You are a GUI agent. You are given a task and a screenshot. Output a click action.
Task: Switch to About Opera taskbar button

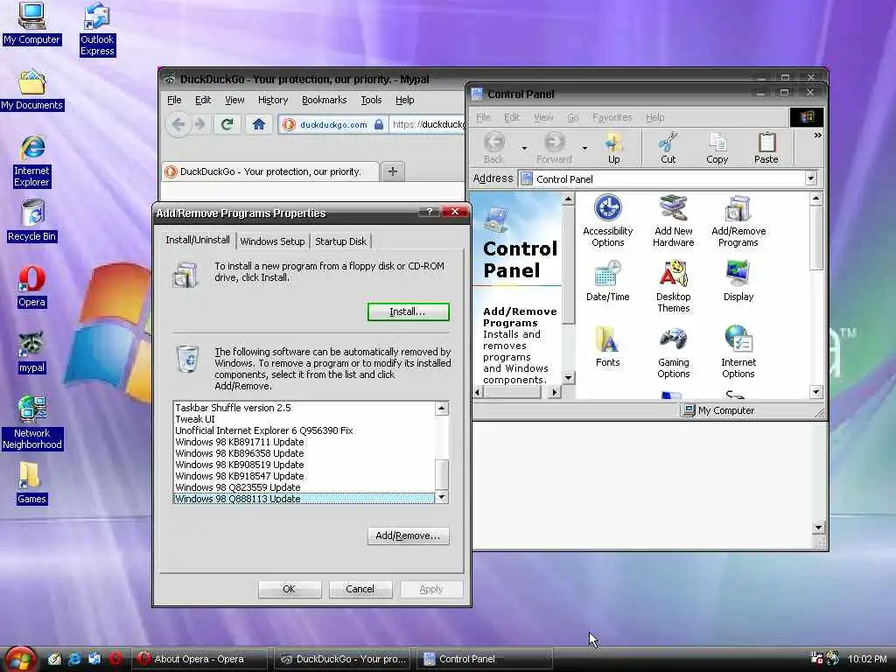click(199, 659)
